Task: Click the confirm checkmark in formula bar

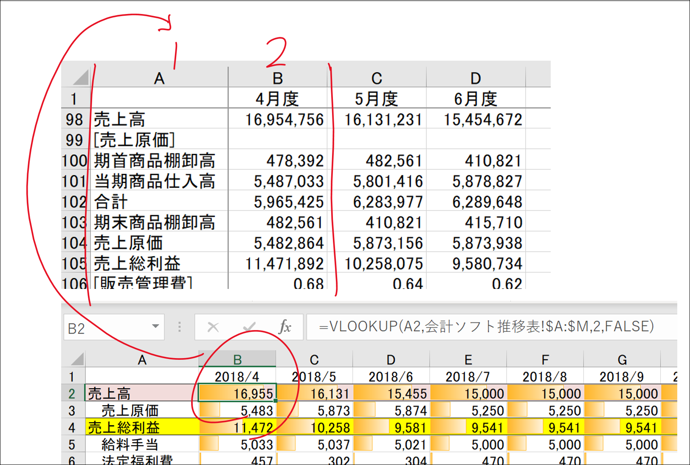Action: pos(249,327)
